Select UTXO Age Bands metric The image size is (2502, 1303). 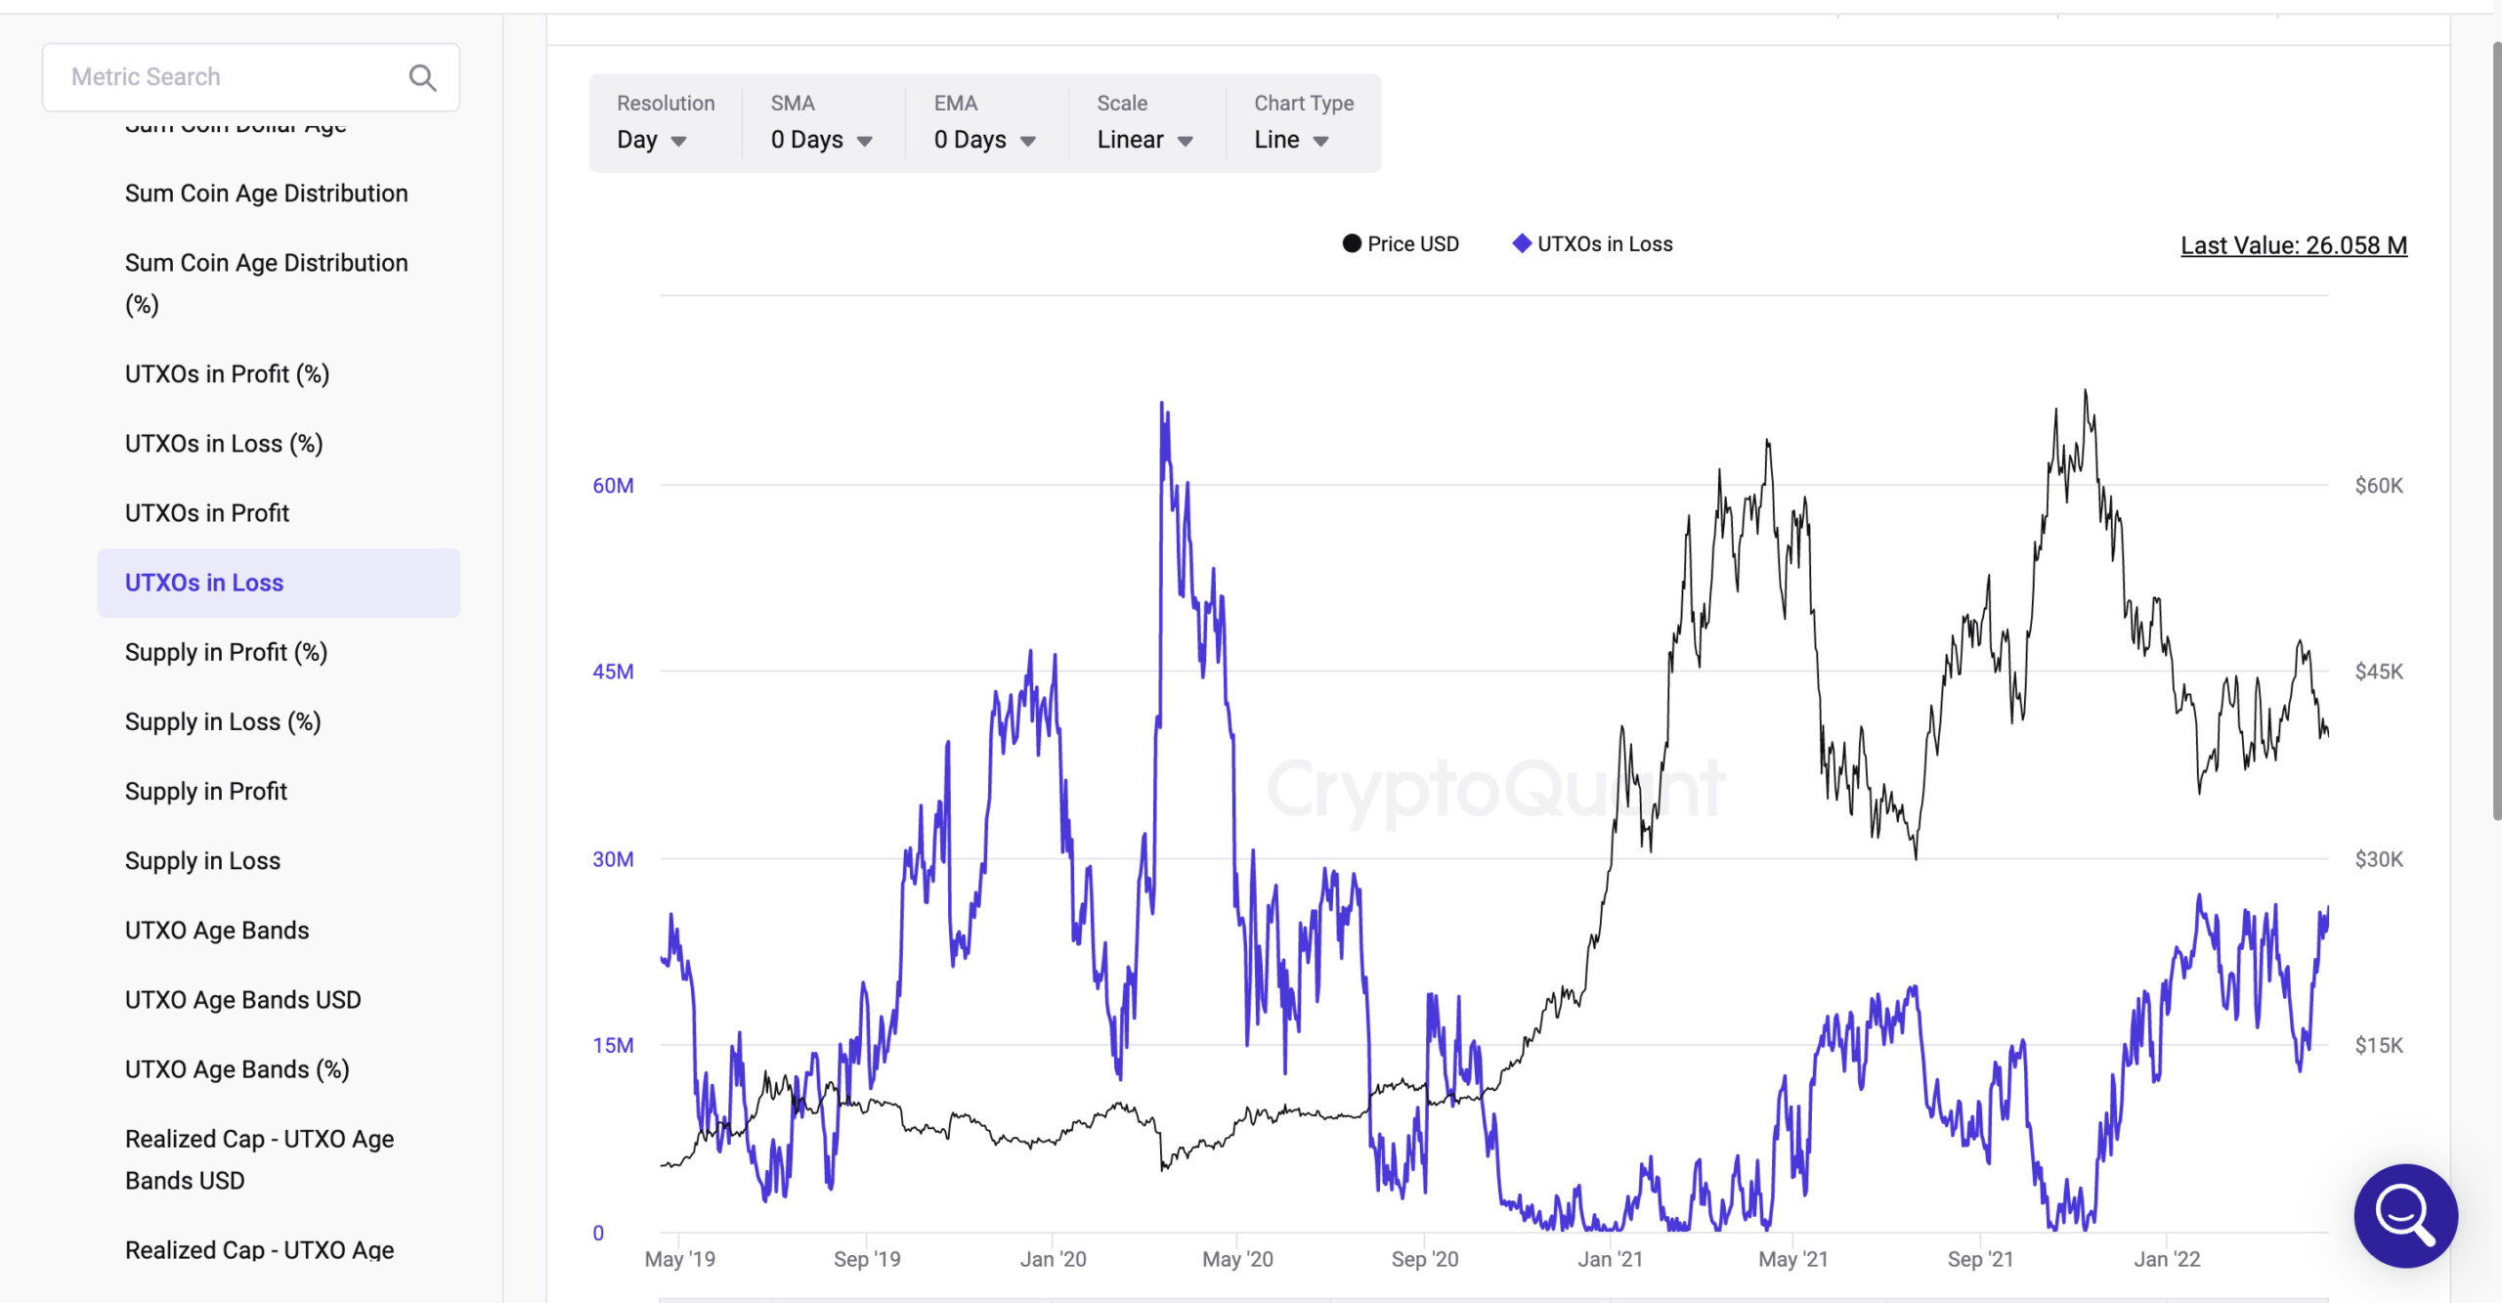217,930
